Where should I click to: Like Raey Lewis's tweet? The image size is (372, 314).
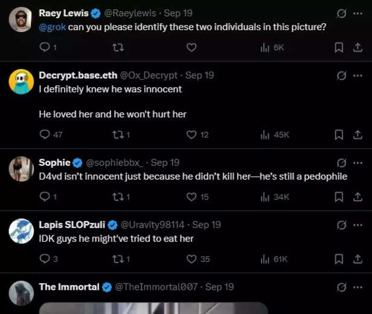191,47
